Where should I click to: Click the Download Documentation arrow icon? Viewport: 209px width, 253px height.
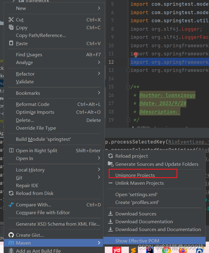[x=111, y=221]
